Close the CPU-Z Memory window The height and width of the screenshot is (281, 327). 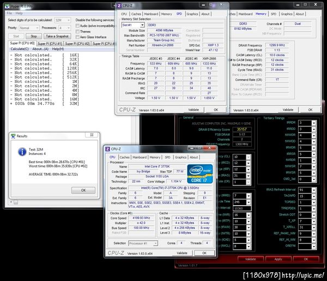point(316,4)
